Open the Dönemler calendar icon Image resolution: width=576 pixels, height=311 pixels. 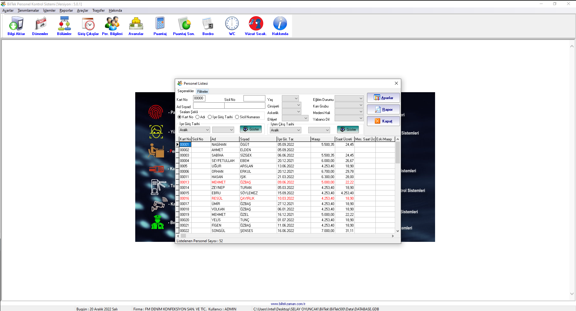[x=40, y=26]
